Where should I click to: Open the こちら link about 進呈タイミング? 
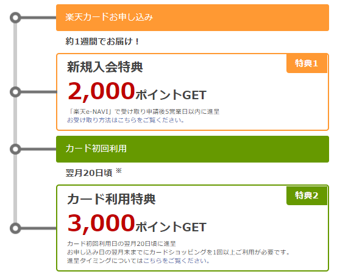152,261
